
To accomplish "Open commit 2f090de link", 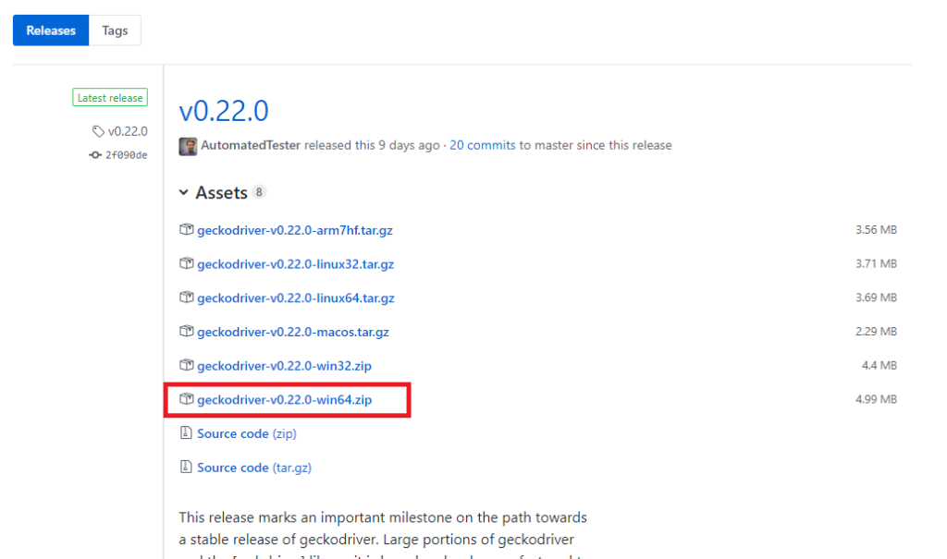I will pos(126,155).
